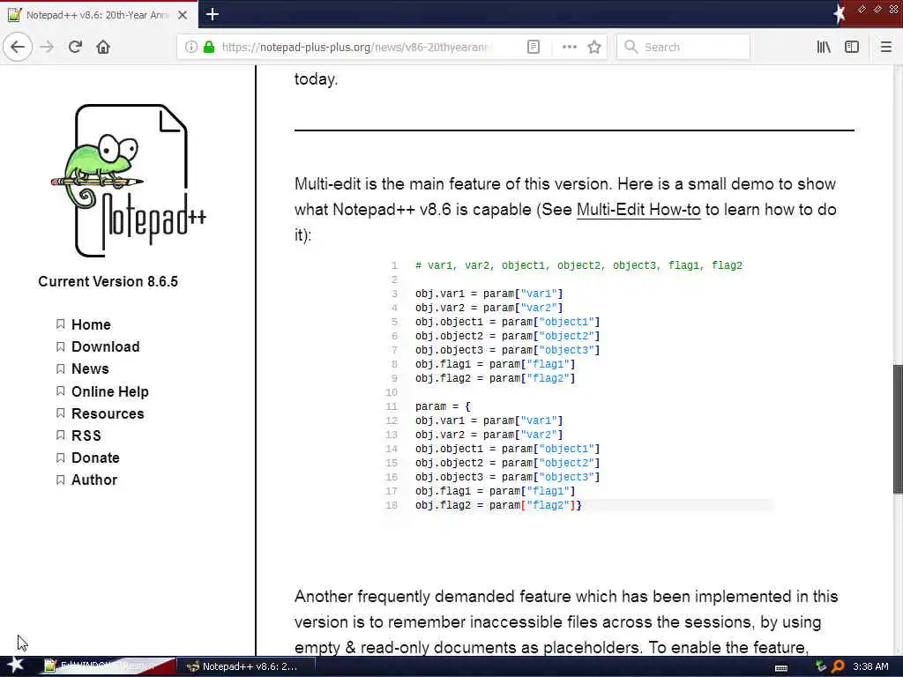Click bookmark icon beside Online Help
Viewport: 903px width, 677px height.
pos(61,391)
